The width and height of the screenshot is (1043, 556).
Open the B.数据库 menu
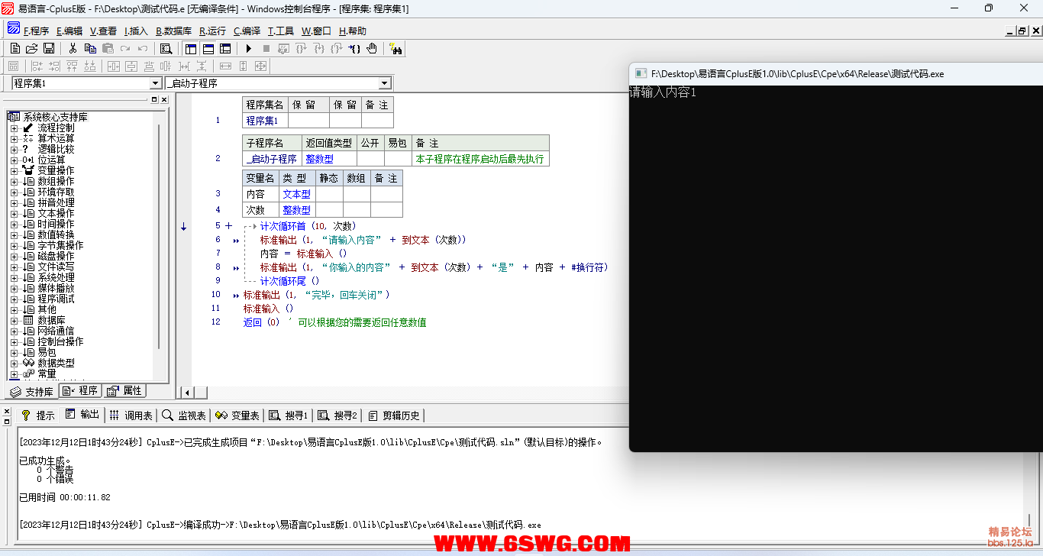[x=174, y=31]
